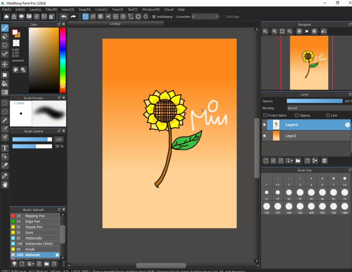
Task: Open the Snap menu
Action: coord(85,9)
